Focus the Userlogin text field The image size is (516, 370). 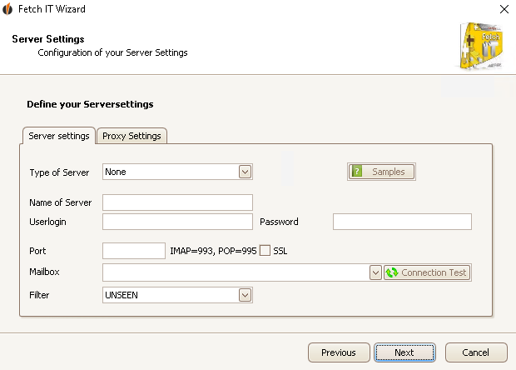177,222
